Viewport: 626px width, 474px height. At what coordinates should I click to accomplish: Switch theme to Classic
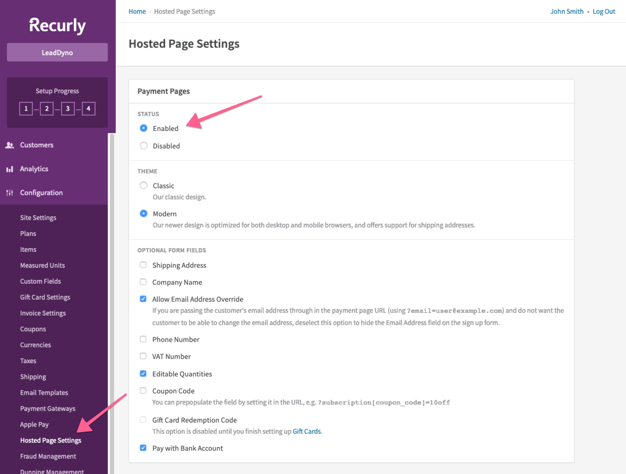pos(143,186)
